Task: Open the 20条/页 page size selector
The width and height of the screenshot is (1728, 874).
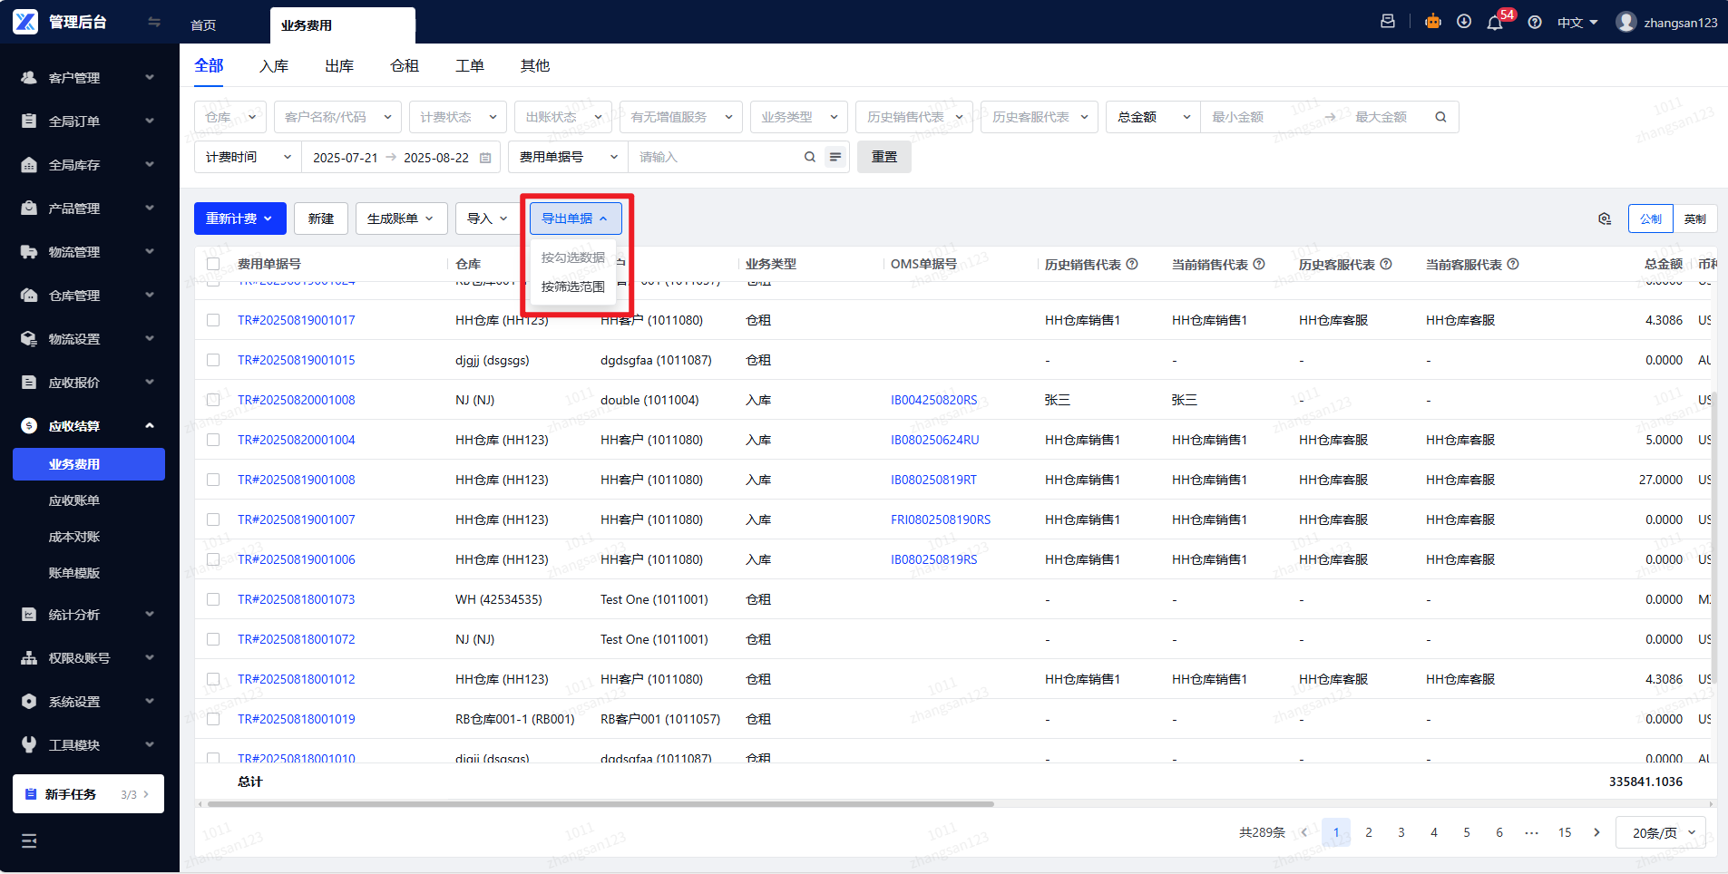Action: [x=1662, y=832]
